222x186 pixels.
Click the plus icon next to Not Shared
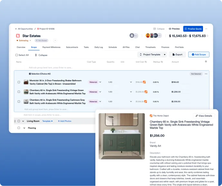55,41
